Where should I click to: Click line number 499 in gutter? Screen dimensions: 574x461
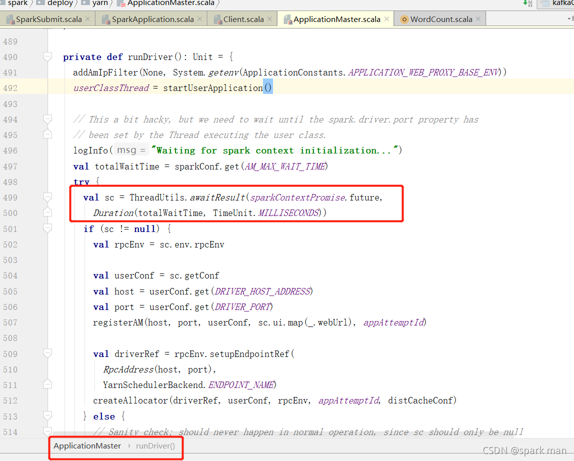point(10,197)
